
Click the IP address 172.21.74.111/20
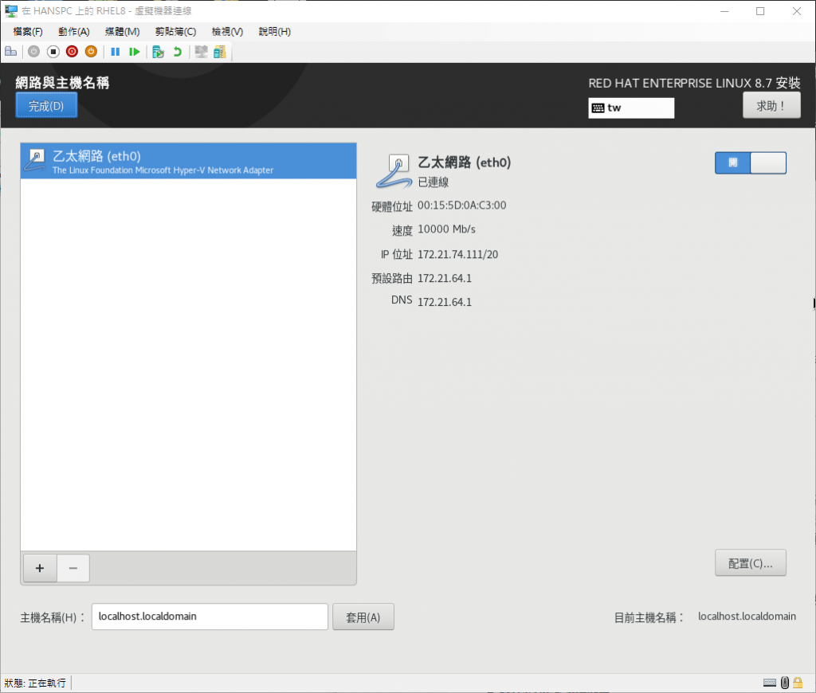coord(457,254)
